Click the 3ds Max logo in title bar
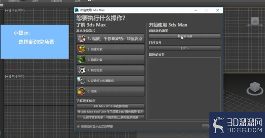 tap(77, 10)
